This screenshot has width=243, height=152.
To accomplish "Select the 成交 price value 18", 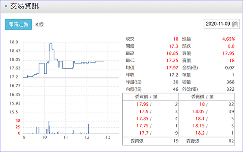I will point(176,39).
